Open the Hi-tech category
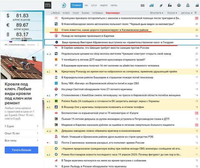200x168 pixels. 66,13
